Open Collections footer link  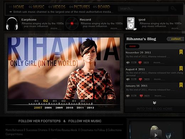coord(115,130)
